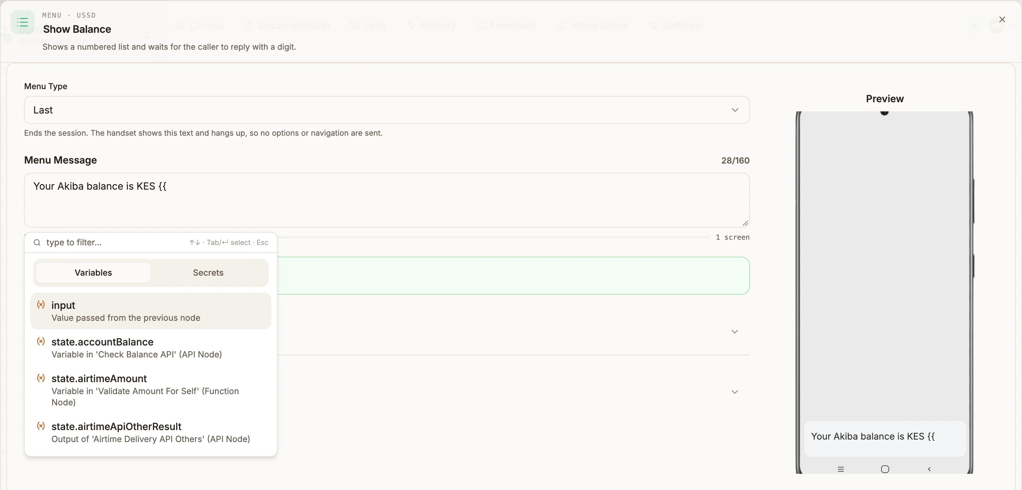Tap the phone preview recent apps icon
1022x490 pixels.
click(841, 469)
